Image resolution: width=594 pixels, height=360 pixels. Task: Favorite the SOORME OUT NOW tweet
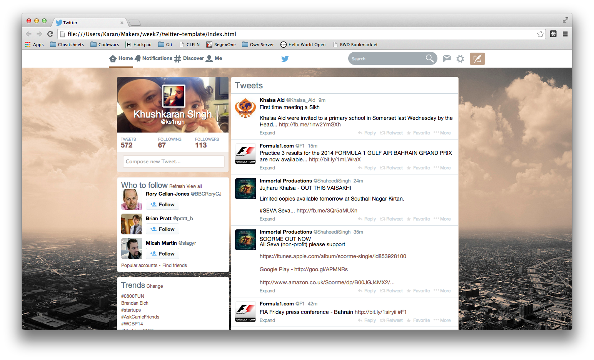click(x=418, y=291)
